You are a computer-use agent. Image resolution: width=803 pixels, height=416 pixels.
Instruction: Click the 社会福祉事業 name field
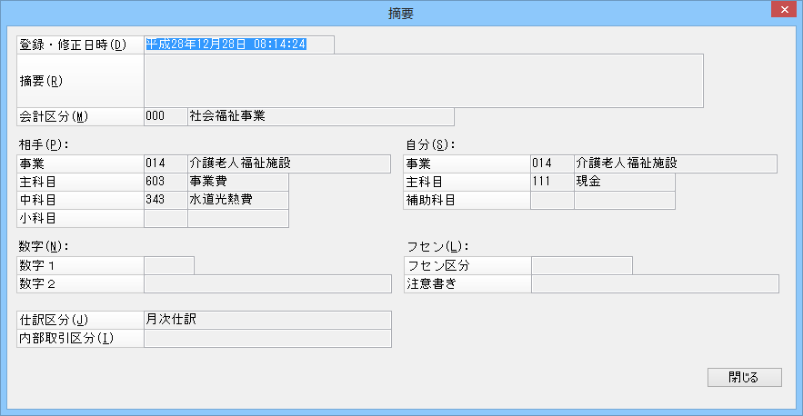(320, 116)
